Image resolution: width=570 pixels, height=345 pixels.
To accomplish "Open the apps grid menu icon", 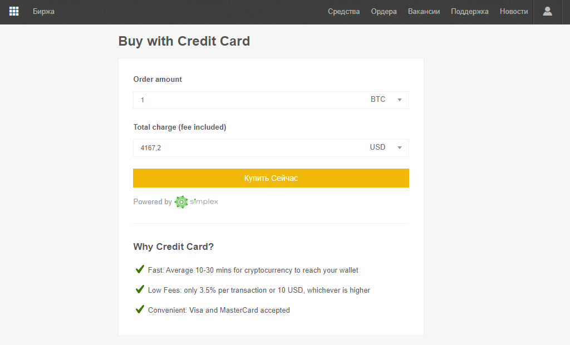I will pos(14,11).
